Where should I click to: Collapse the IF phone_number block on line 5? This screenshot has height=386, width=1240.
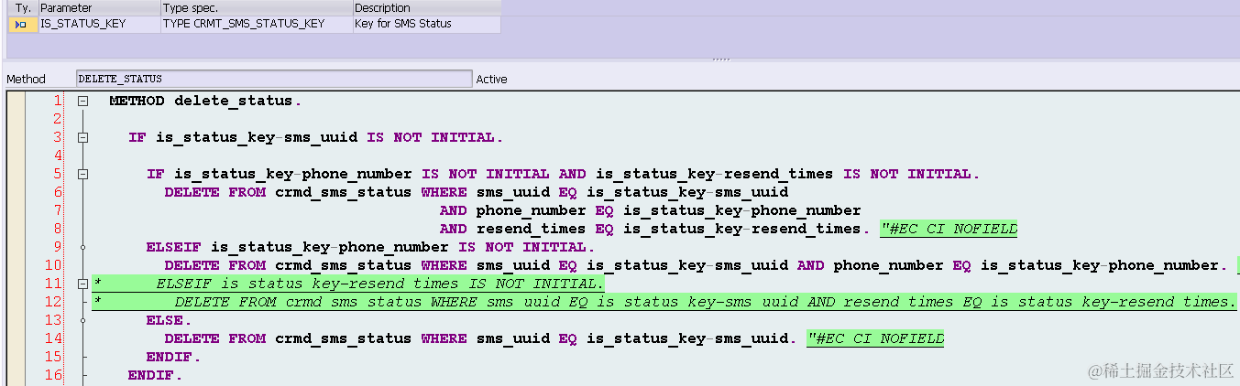click(82, 174)
